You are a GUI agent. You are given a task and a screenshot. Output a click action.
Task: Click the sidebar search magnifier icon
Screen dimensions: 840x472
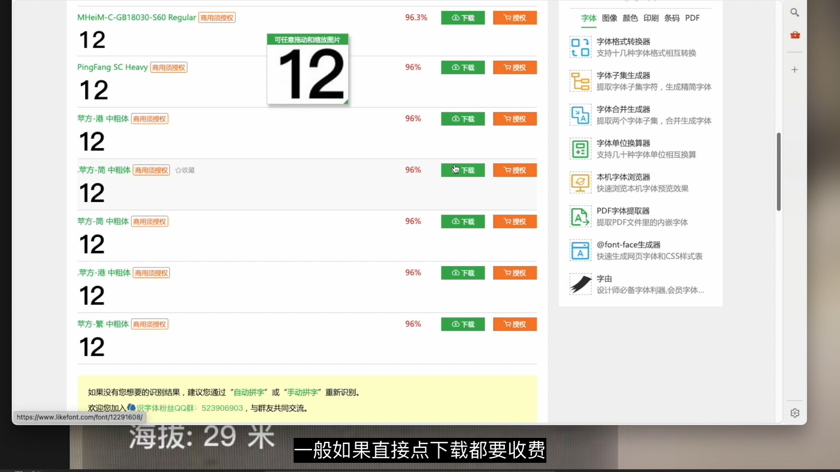click(x=794, y=12)
